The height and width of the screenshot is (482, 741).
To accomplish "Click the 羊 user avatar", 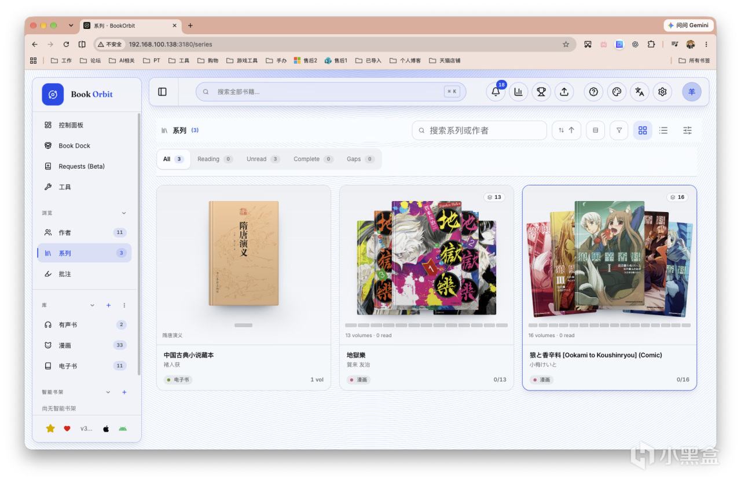I will tap(692, 92).
